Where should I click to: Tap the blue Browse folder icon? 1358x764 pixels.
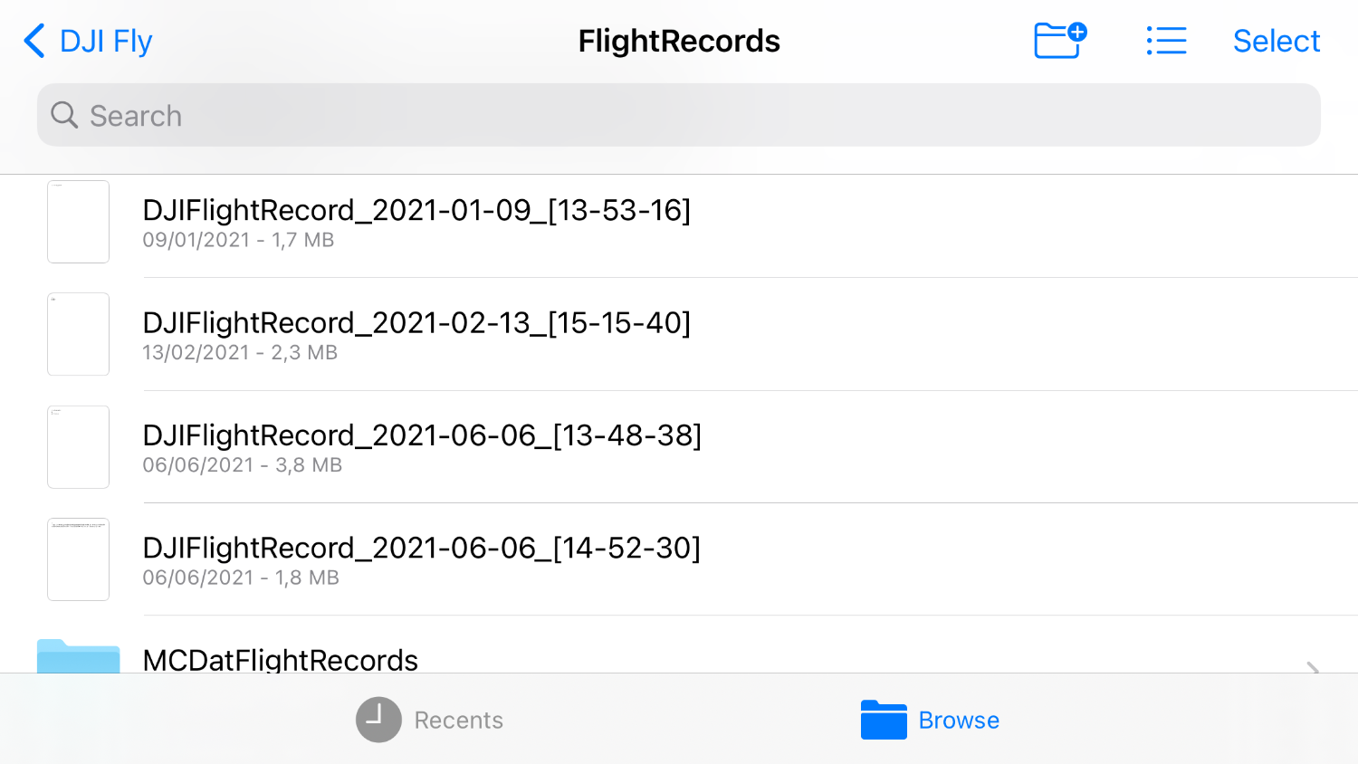point(884,720)
